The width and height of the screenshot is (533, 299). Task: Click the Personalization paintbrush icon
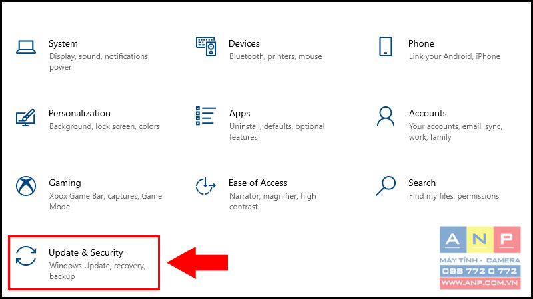tap(25, 118)
